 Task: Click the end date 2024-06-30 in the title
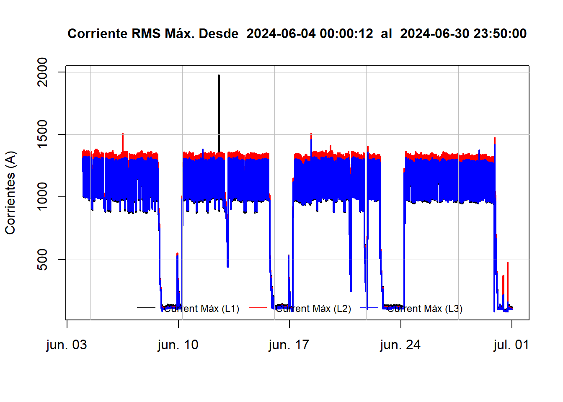(x=434, y=33)
